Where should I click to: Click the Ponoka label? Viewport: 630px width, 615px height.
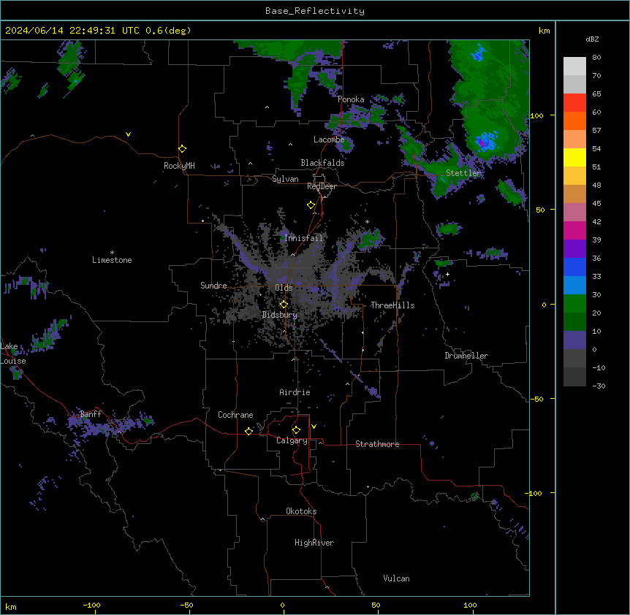351,99
